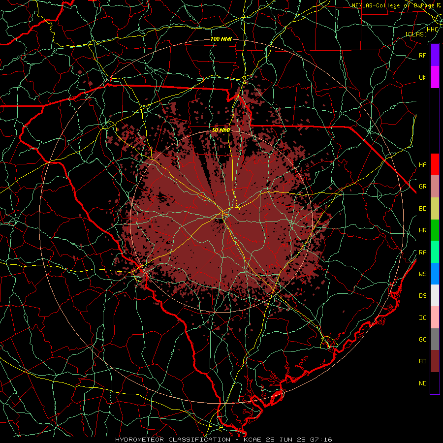Click the black ND legend swatch
The width and height of the screenshot is (443, 443).
[435, 383]
